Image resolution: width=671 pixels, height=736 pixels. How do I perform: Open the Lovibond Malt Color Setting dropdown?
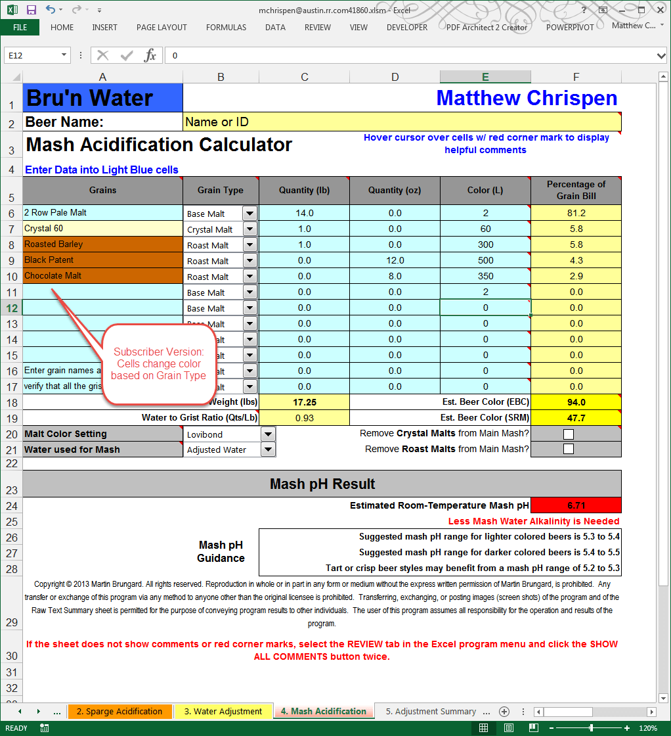point(268,434)
